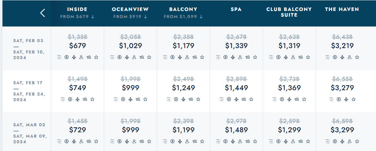Click dollar coin icon under Balcony $1,179
The width and height of the screenshot is (376, 151).
point(172,57)
